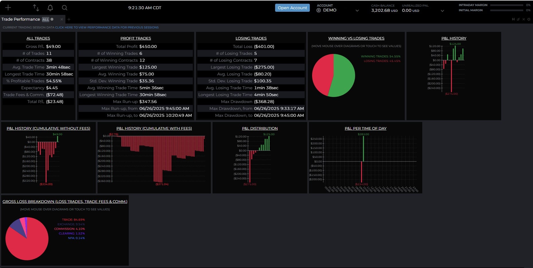Click the WINNING VS LOSING TRADES heading

(x=356, y=38)
